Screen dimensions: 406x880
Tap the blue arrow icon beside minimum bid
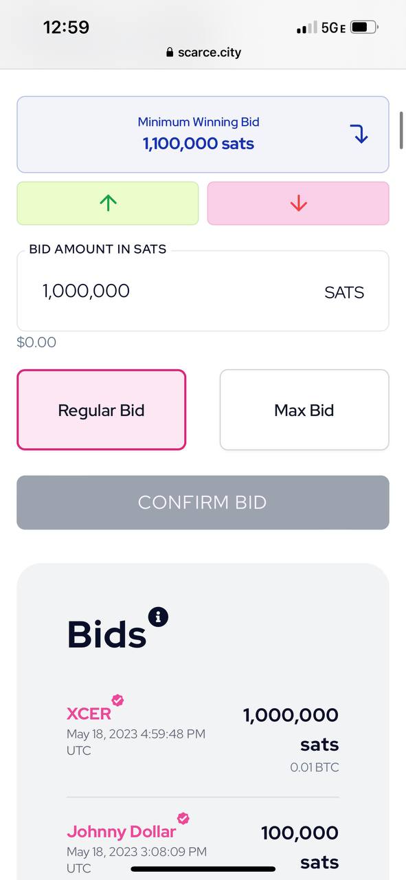pos(359,133)
